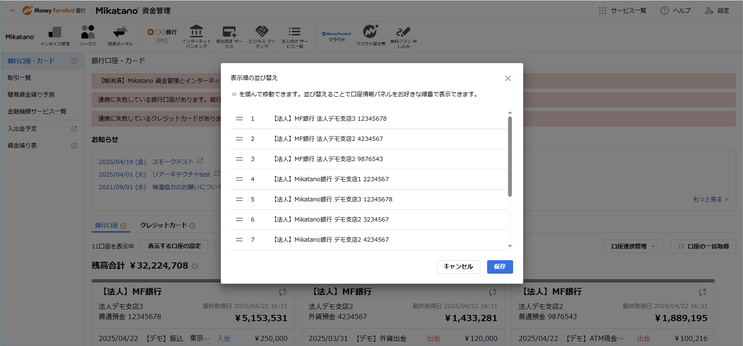Switch to 銀行口座 tab

click(x=111, y=226)
